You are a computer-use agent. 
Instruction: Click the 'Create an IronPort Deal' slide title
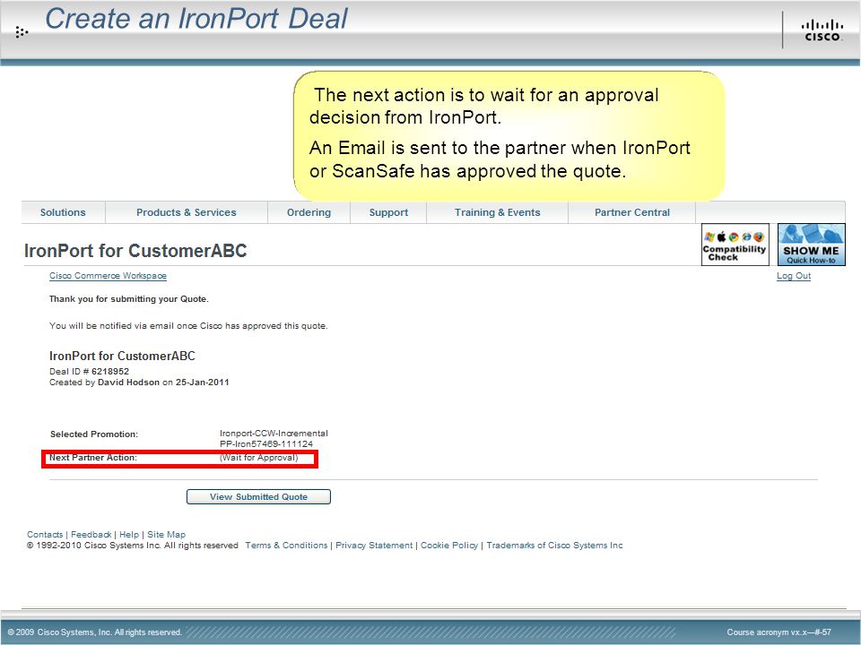click(x=196, y=19)
